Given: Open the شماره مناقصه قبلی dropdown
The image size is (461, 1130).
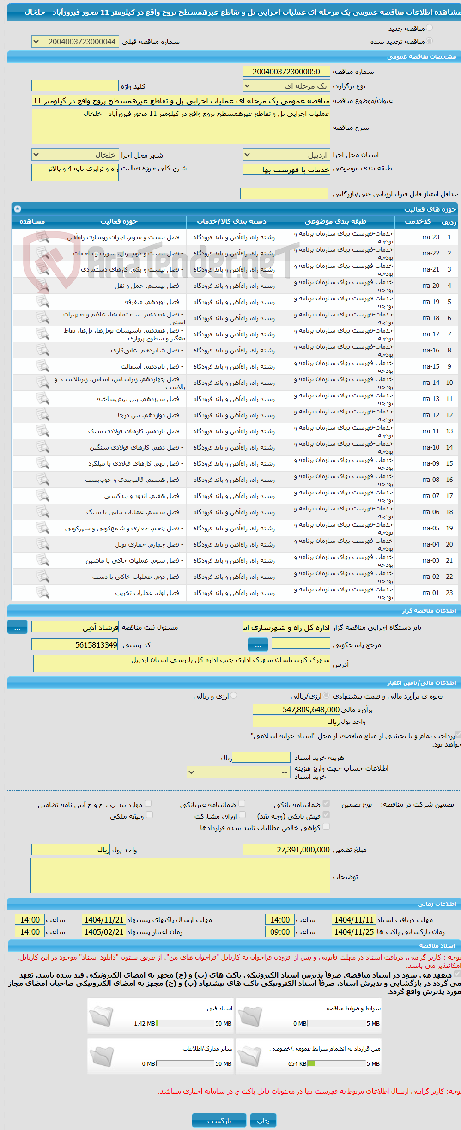Looking at the screenshot, I should [75, 42].
